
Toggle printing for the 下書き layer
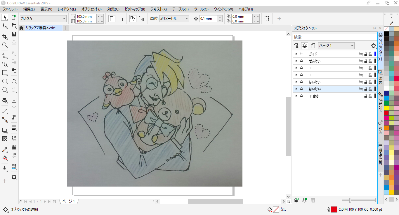[x=370, y=96]
